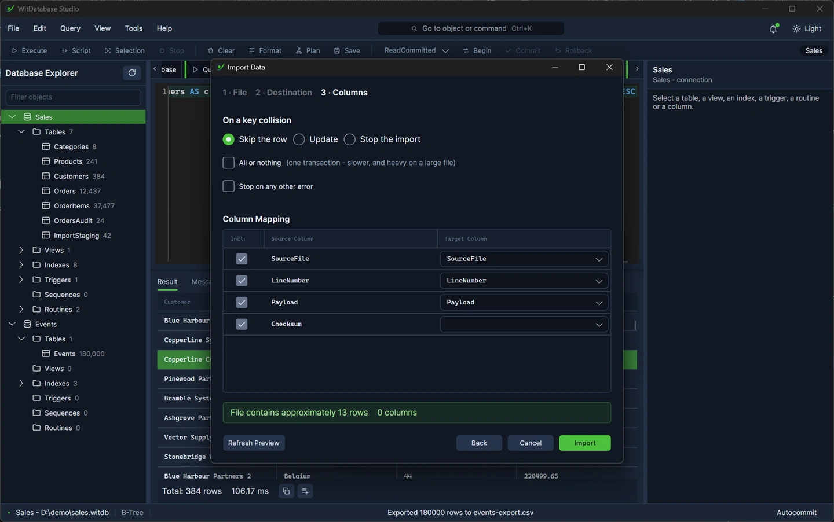Open the Query menu

(70, 28)
